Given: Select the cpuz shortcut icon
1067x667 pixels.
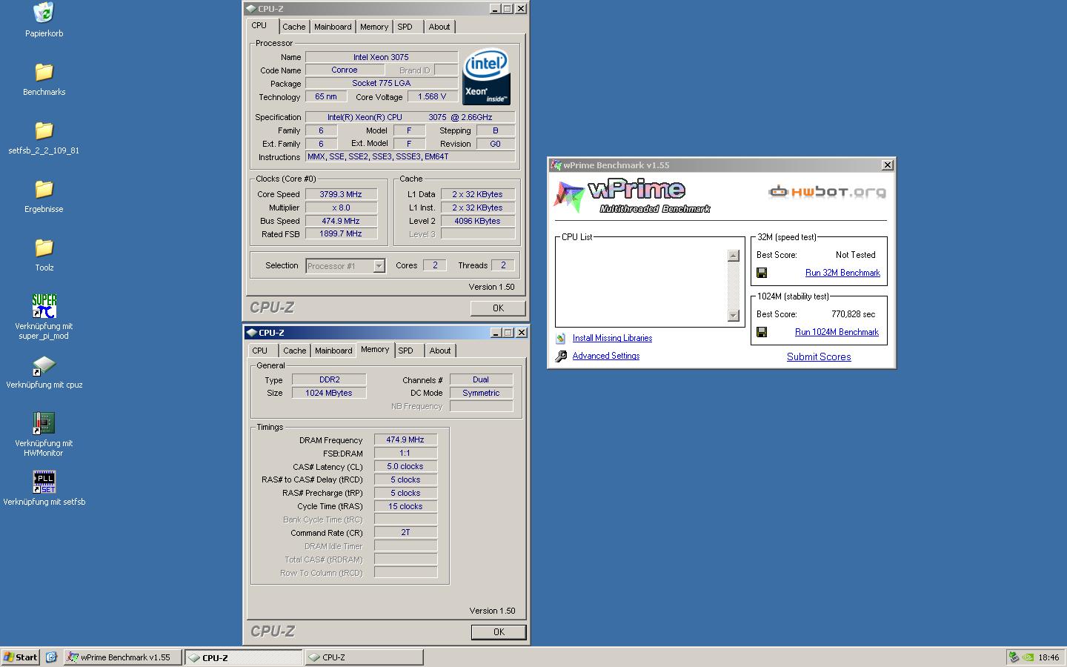Looking at the screenshot, I should [x=44, y=366].
